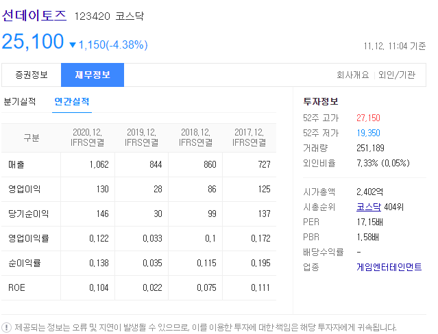This screenshot has width=438, height=334.
Task: Click the 2018 당기순이익 value 99
Action: point(212,214)
